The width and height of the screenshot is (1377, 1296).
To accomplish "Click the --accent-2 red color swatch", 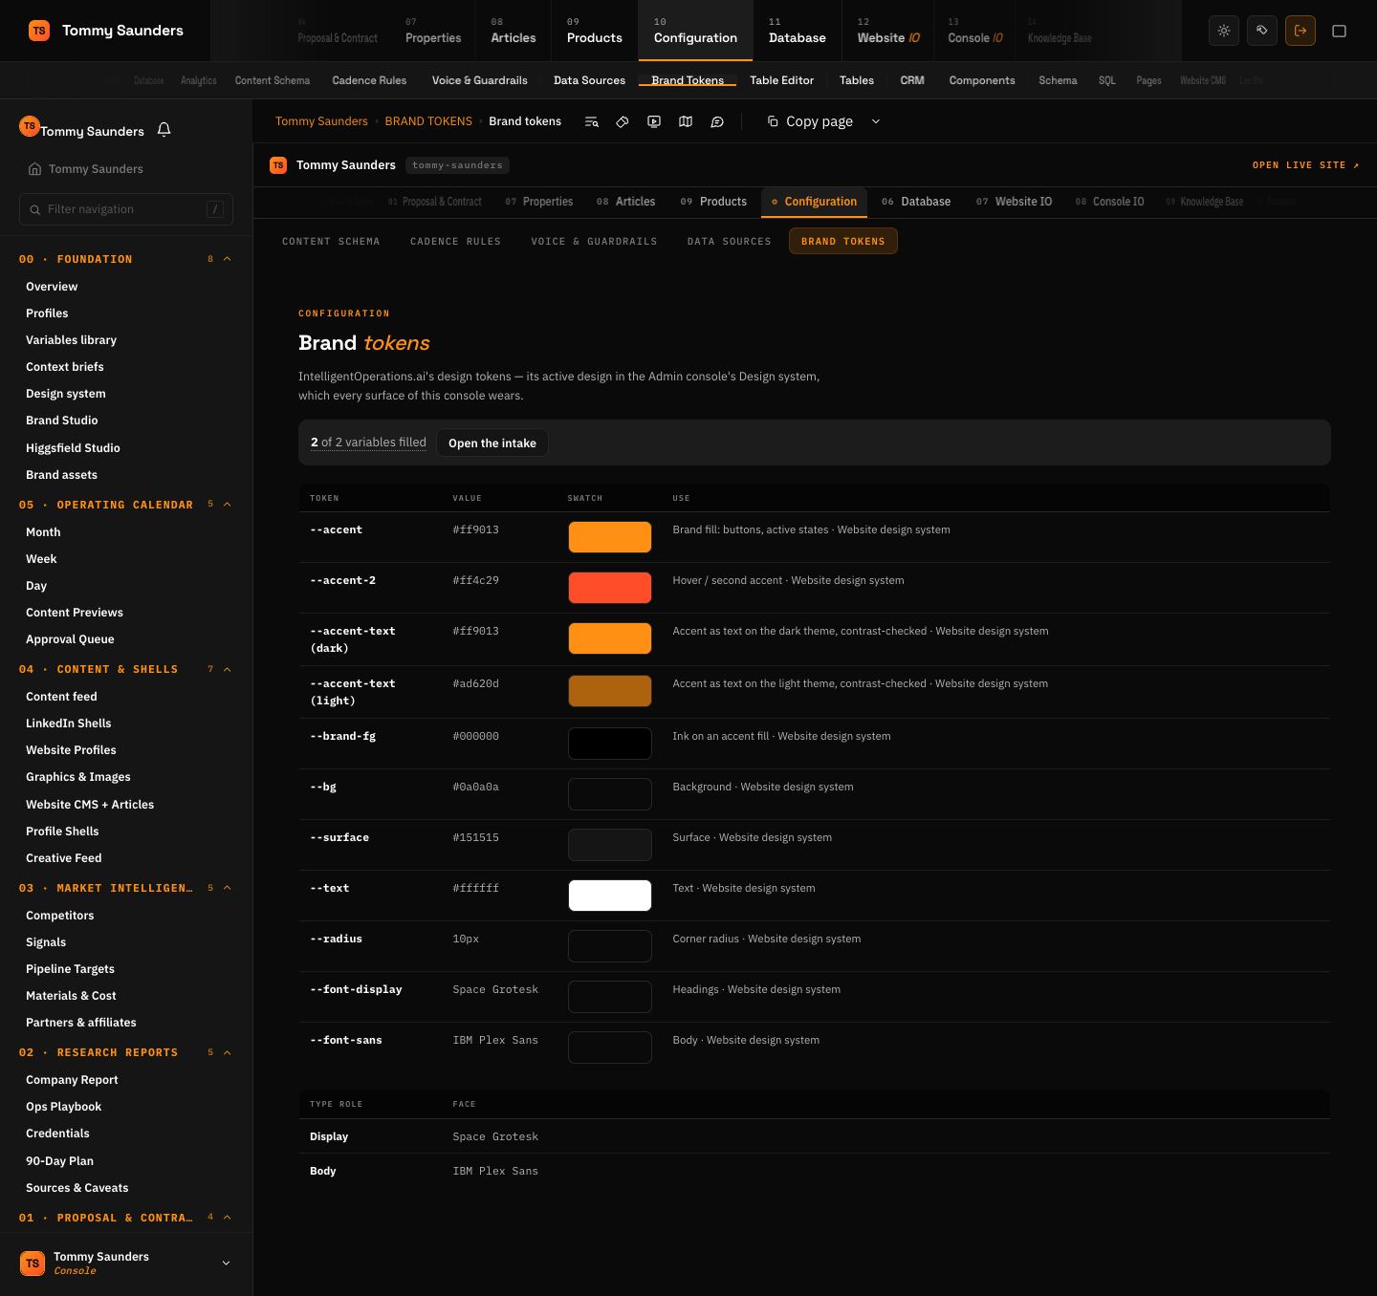I will [610, 588].
